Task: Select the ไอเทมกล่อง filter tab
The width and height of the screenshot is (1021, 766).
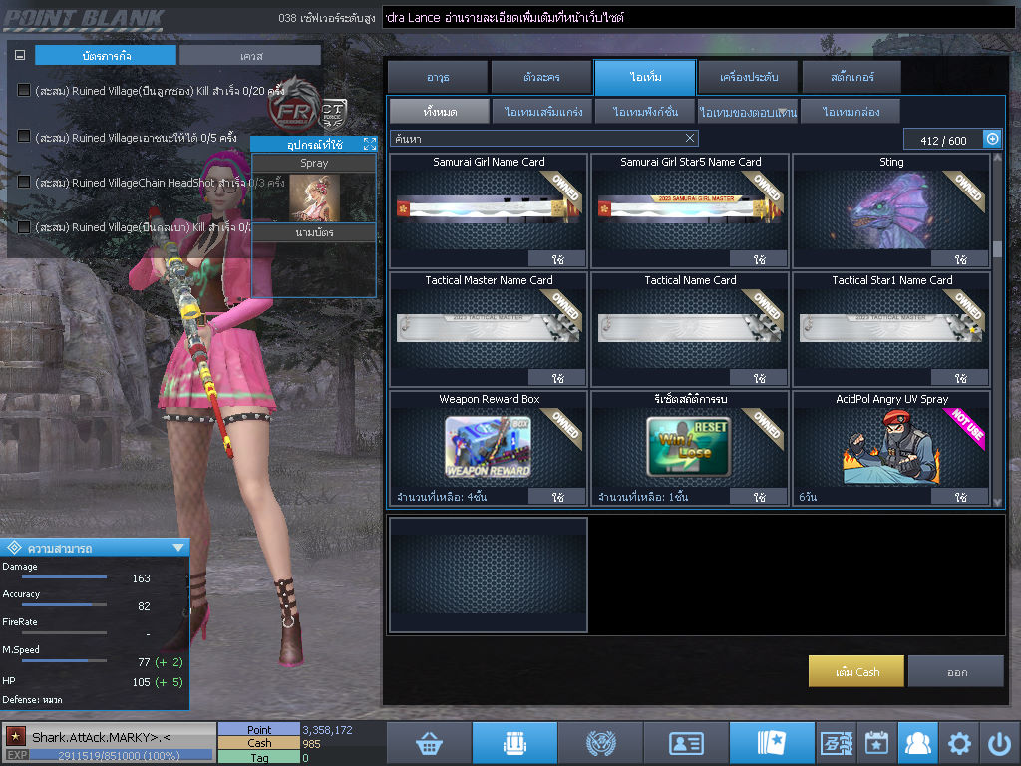Action: pyautogui.click(x=851, y=112)
